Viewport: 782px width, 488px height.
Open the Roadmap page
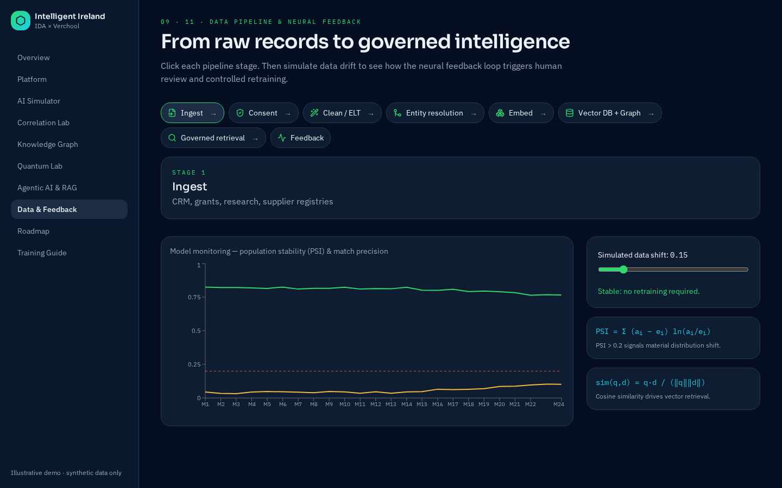click(69, 231)
